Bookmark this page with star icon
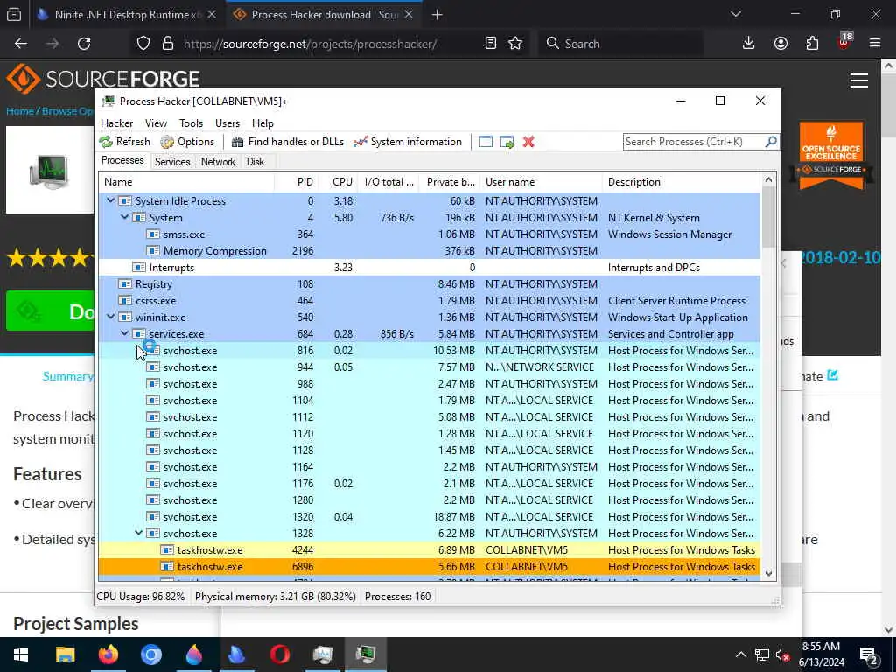This screenshot has width=896, height=672. (x=515, y=44)
